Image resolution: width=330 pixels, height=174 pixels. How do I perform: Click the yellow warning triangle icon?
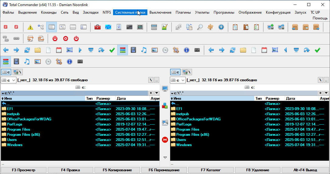(30, 27)
